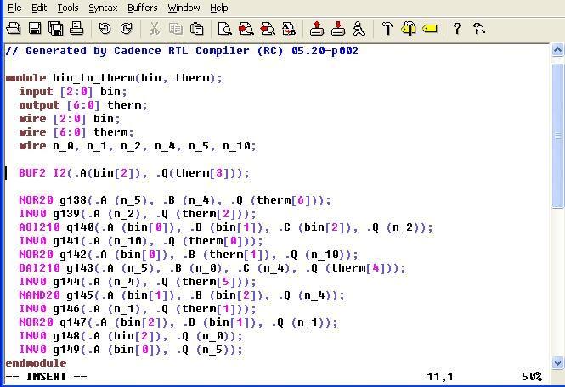This screenshot has height=387, width=565.
Task: Open the File menu
Action: tap(14, 8)
